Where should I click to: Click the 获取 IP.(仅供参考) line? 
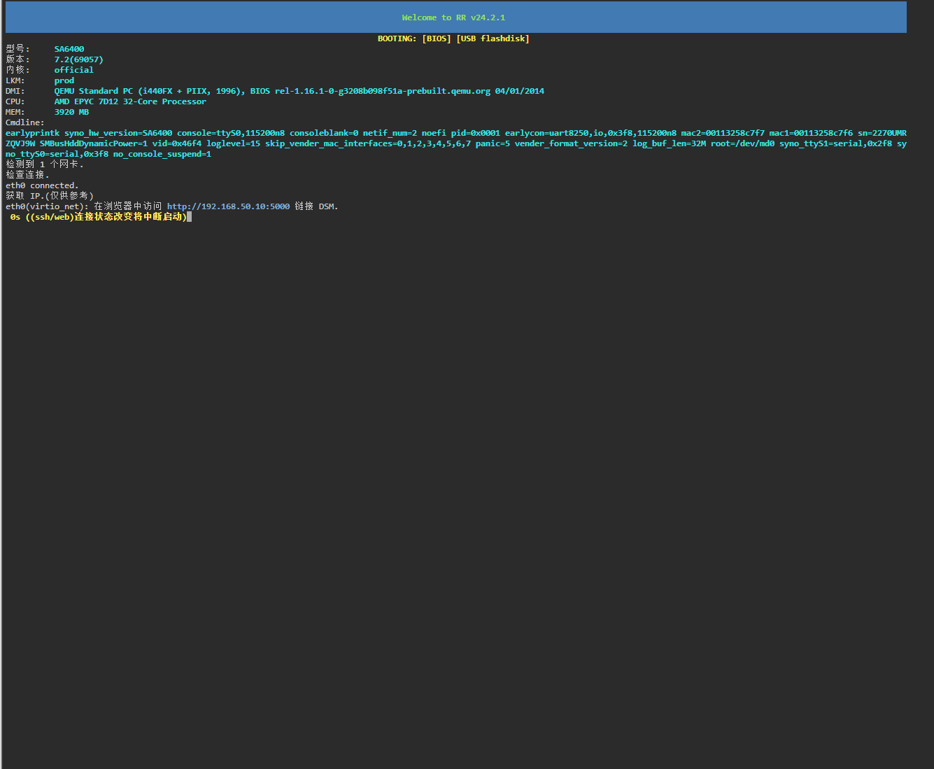click(50, 196)
